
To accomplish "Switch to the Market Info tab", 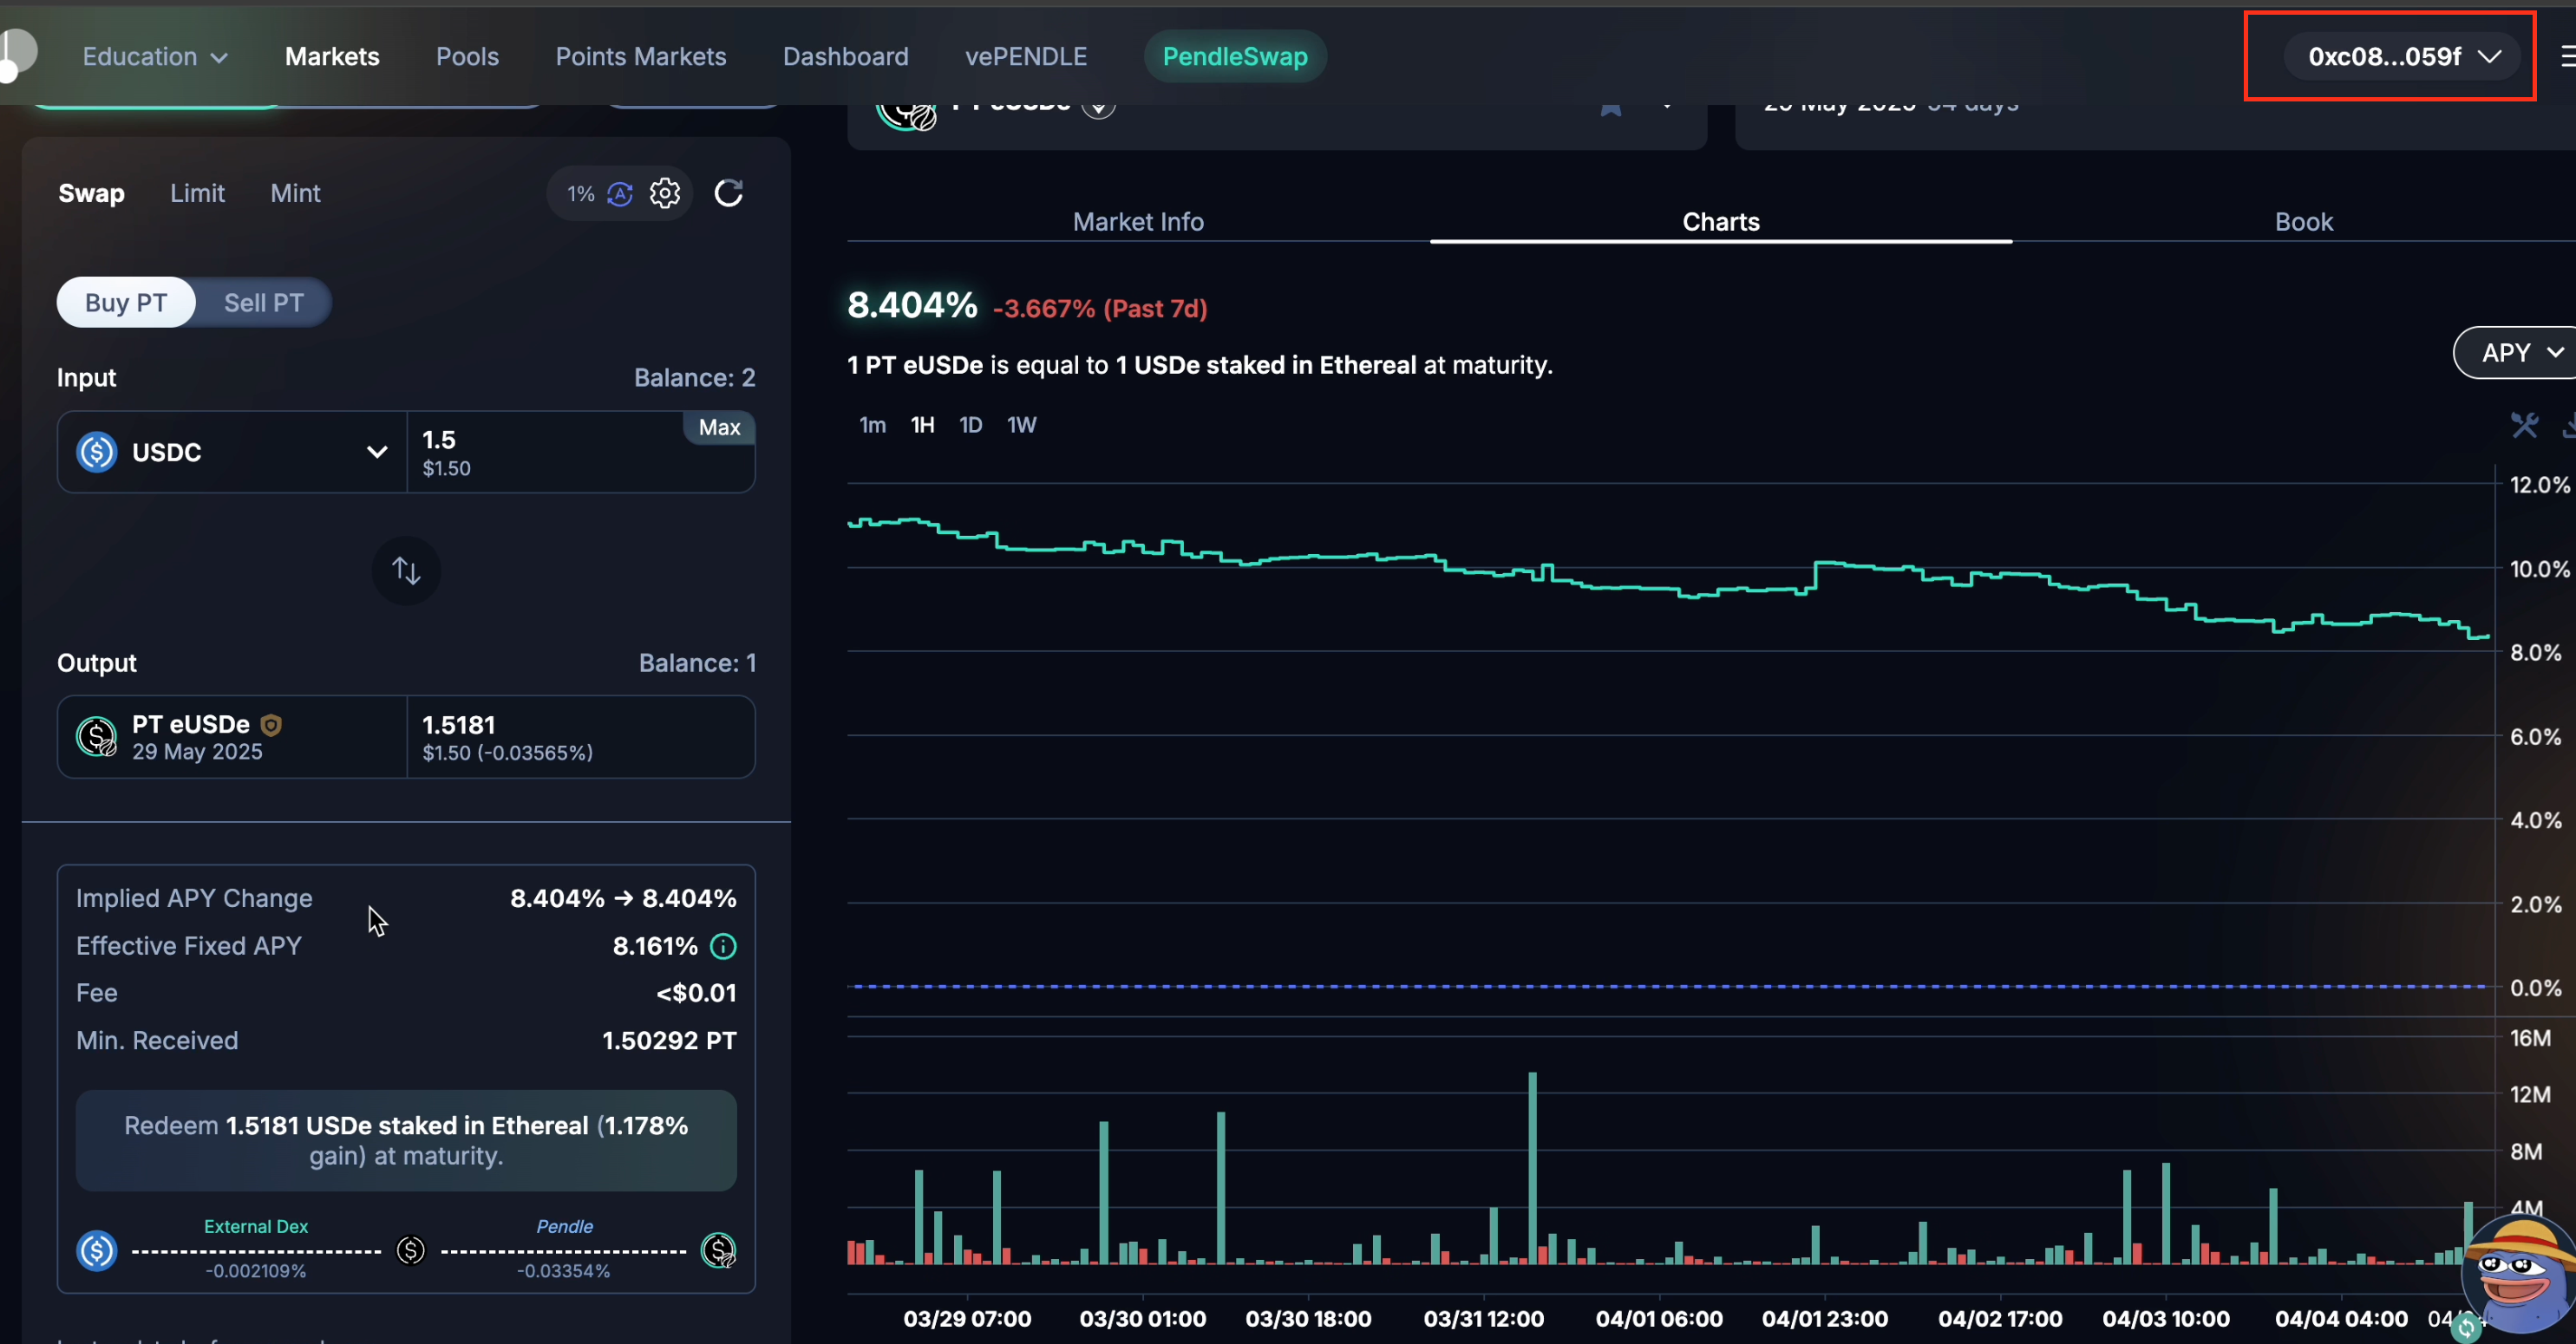I will (1138, 222).
